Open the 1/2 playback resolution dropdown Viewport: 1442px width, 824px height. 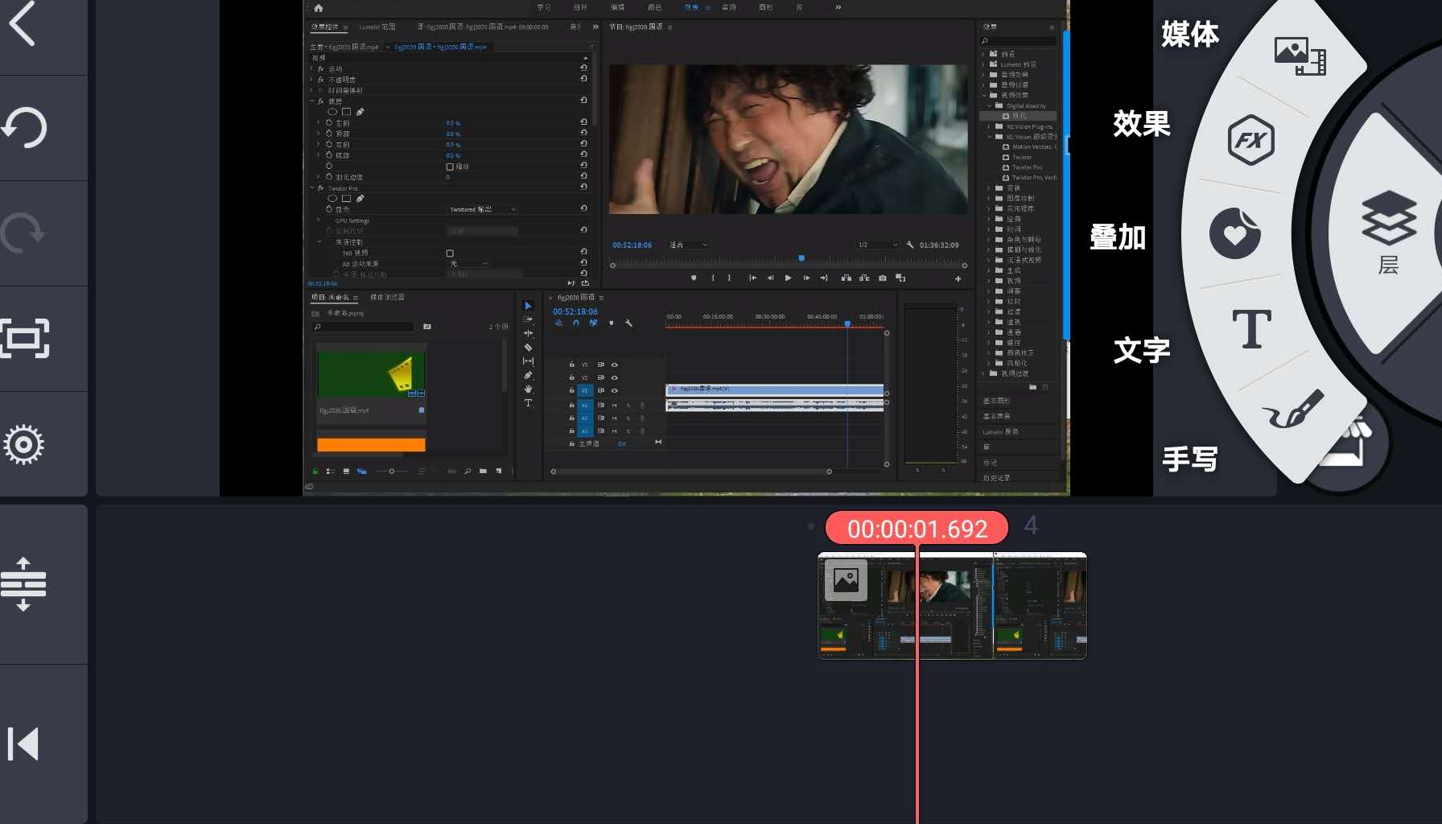click(x=877, y=245)
